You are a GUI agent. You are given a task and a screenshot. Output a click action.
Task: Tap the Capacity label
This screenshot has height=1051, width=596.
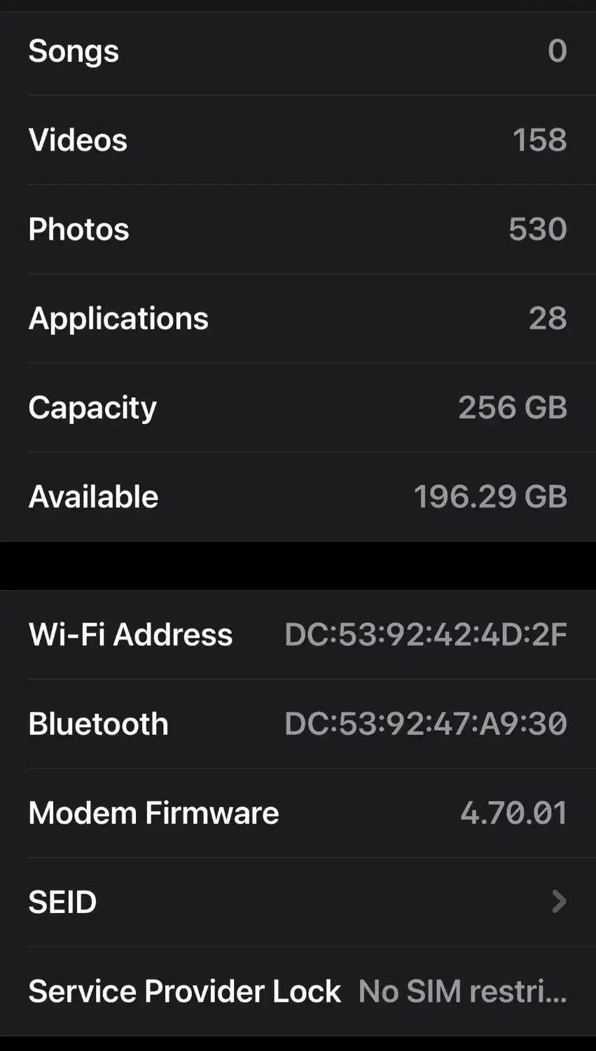(92, 408)
